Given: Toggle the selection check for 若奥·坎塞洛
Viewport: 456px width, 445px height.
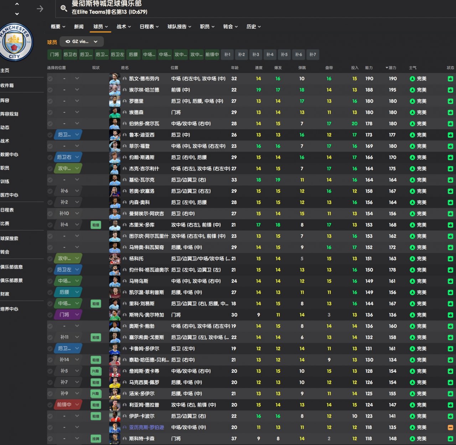Looking at the screenshot, I should (50, 191).
